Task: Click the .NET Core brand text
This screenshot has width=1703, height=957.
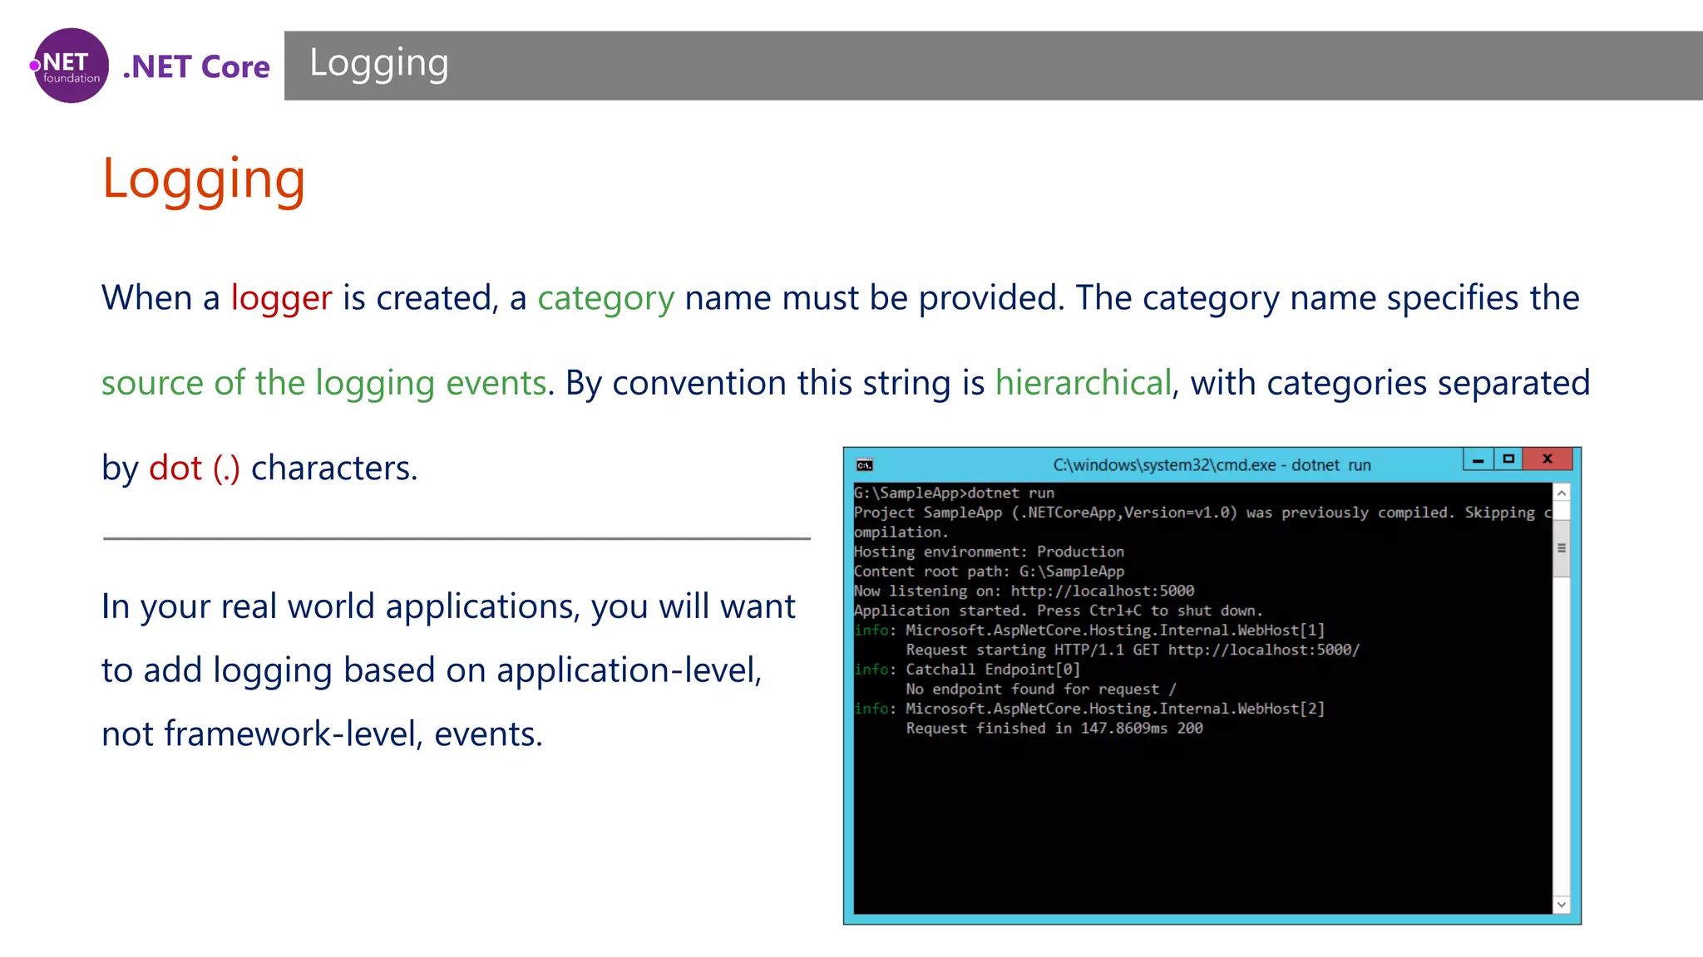Action: [196, 66]
